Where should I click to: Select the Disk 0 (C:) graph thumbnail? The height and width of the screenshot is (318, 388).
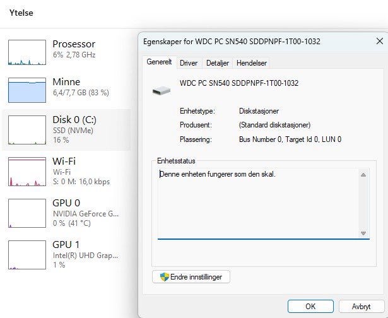27,130
